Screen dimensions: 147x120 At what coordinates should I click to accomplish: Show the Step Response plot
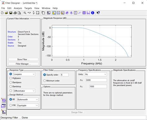(80, 13)
